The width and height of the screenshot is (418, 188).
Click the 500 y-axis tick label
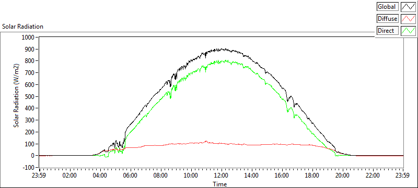[x=29, y=97]
